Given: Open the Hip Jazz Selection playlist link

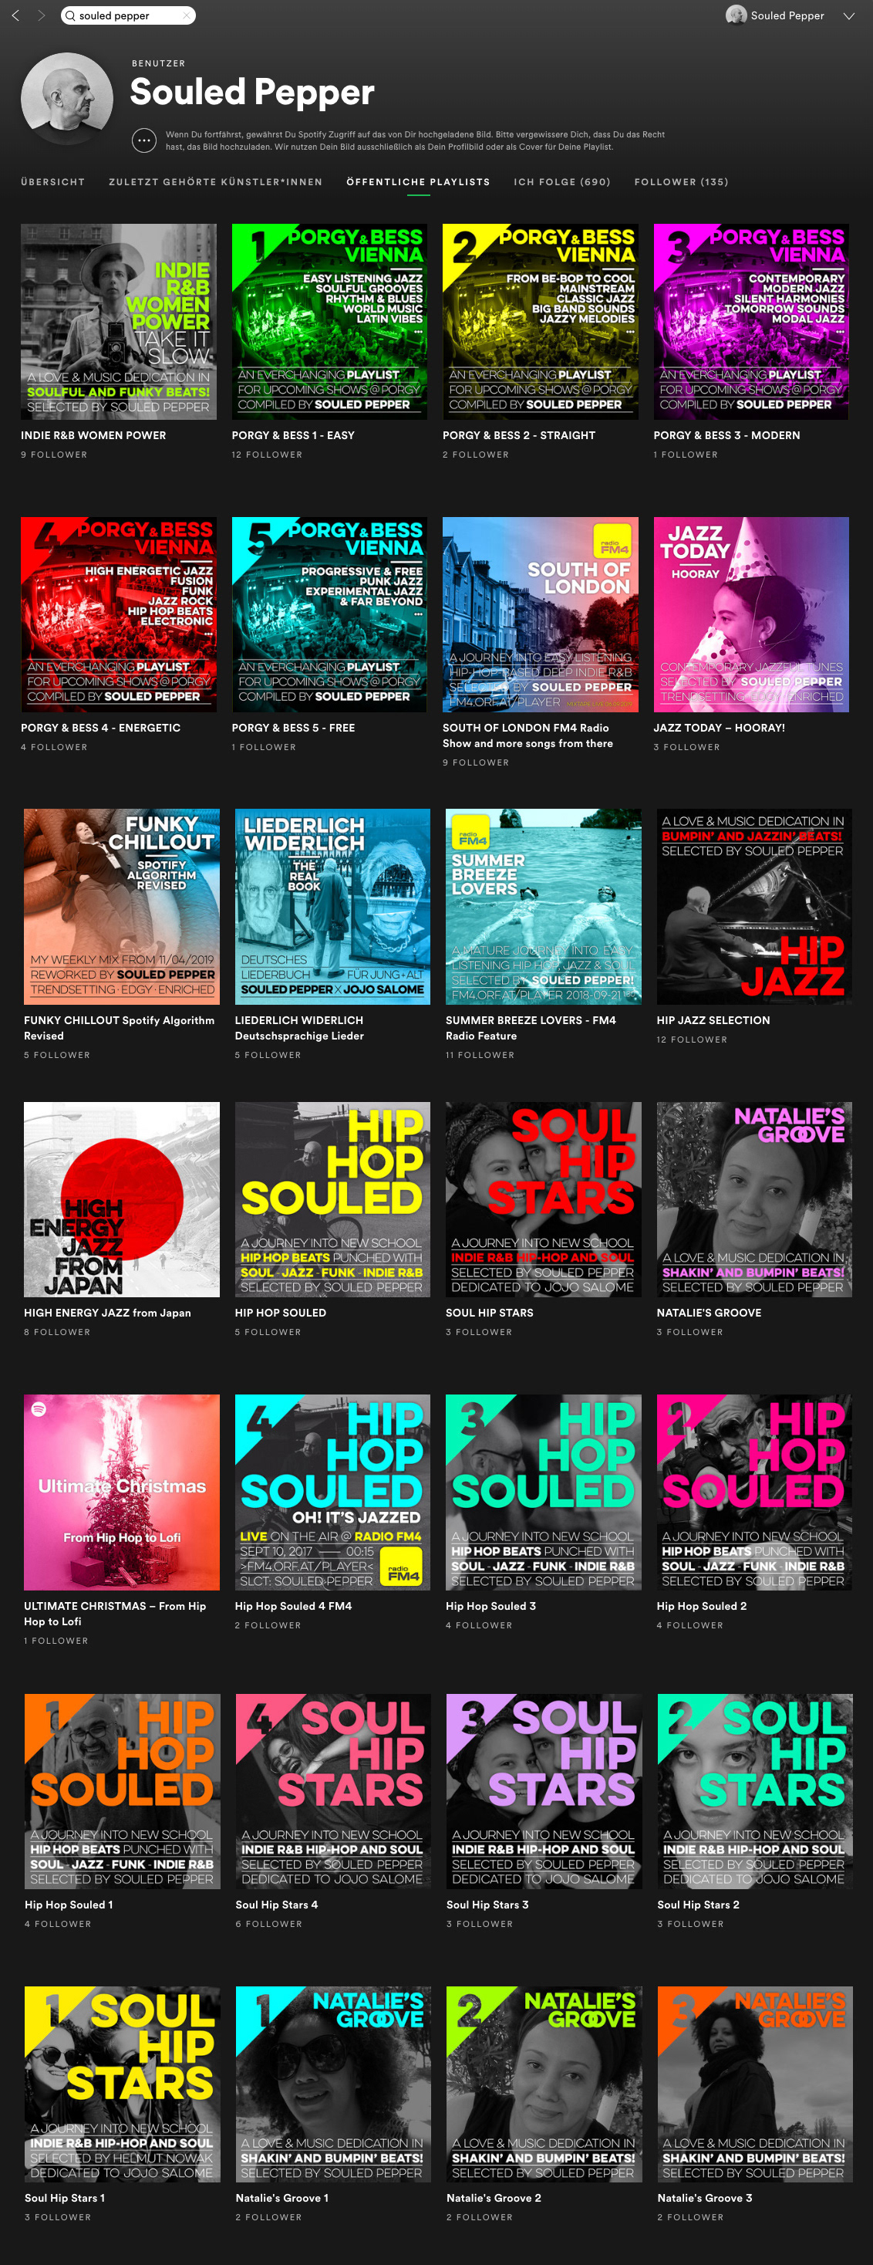Looking at the screenshot, I should pos(713,1020).
